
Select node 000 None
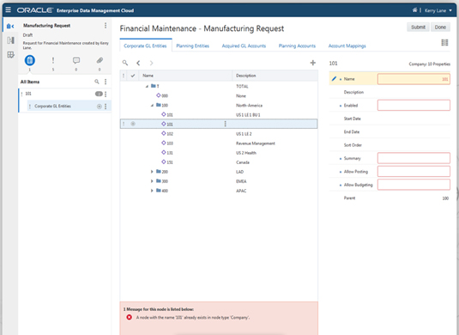pos(219,96)
